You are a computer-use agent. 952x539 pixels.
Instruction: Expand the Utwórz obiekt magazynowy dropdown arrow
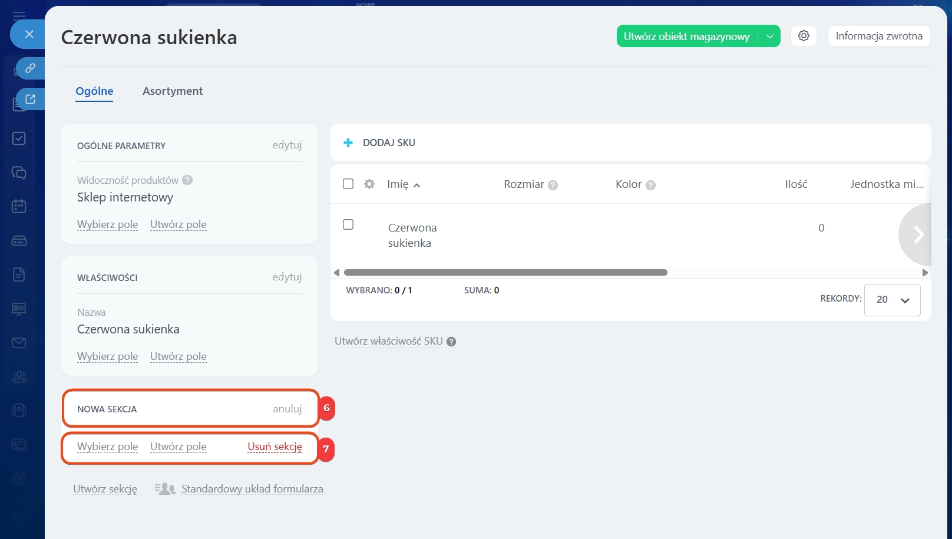point(769,36)
